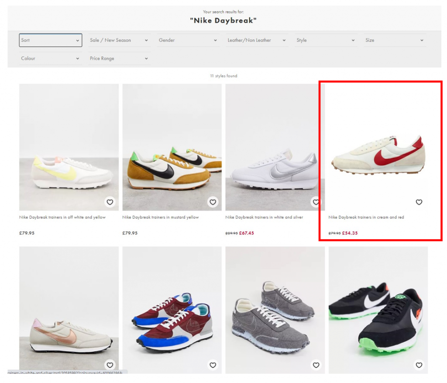Click the "11 styles found" text

tap(224, 76)
